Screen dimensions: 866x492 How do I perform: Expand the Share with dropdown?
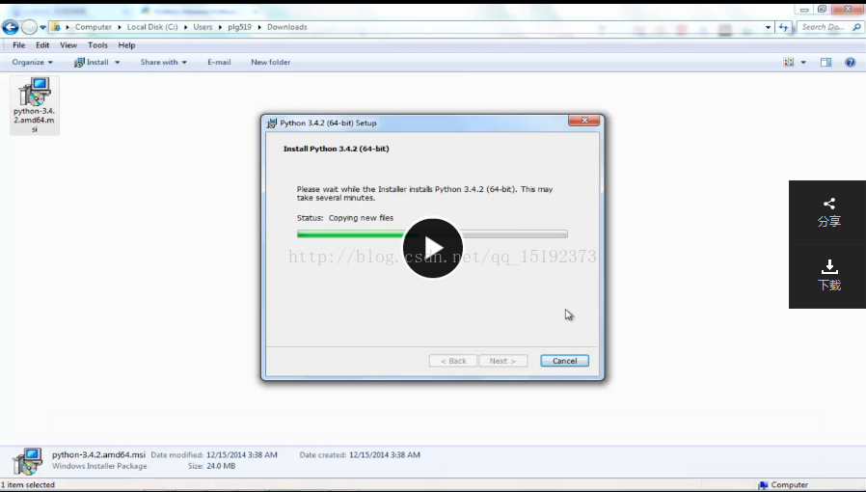(x=164, y=62)
